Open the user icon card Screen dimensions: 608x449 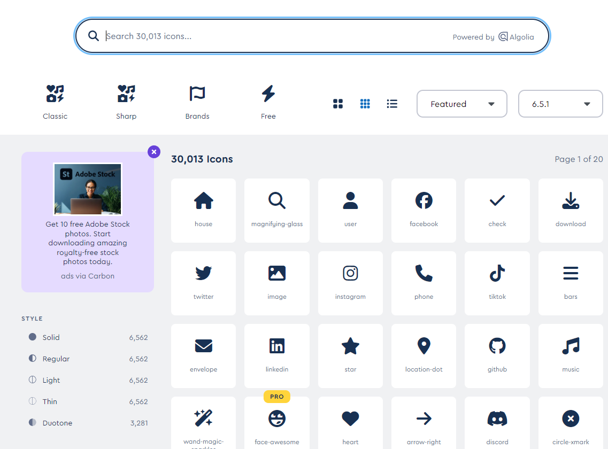350,211
